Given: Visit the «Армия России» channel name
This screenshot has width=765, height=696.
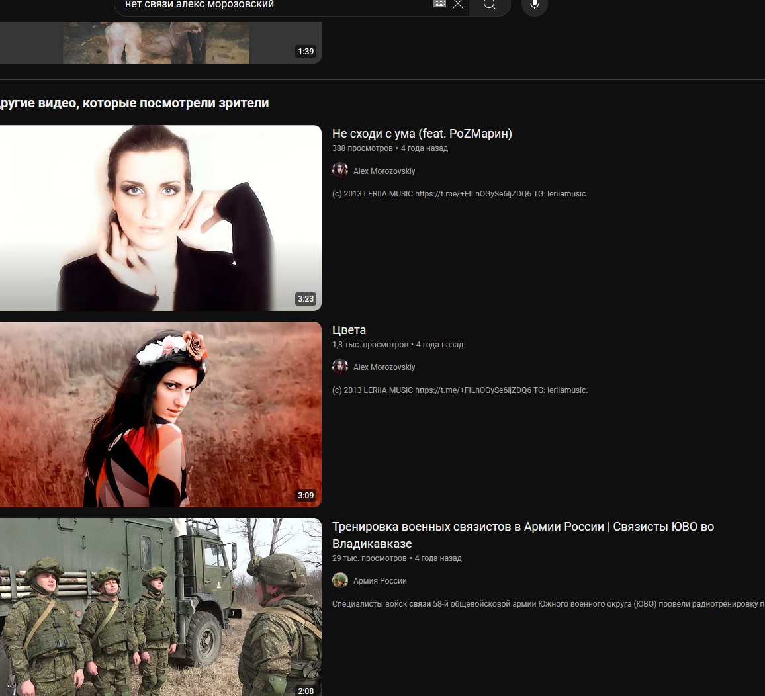Looking at the screenshot, I should coord(380,581).
